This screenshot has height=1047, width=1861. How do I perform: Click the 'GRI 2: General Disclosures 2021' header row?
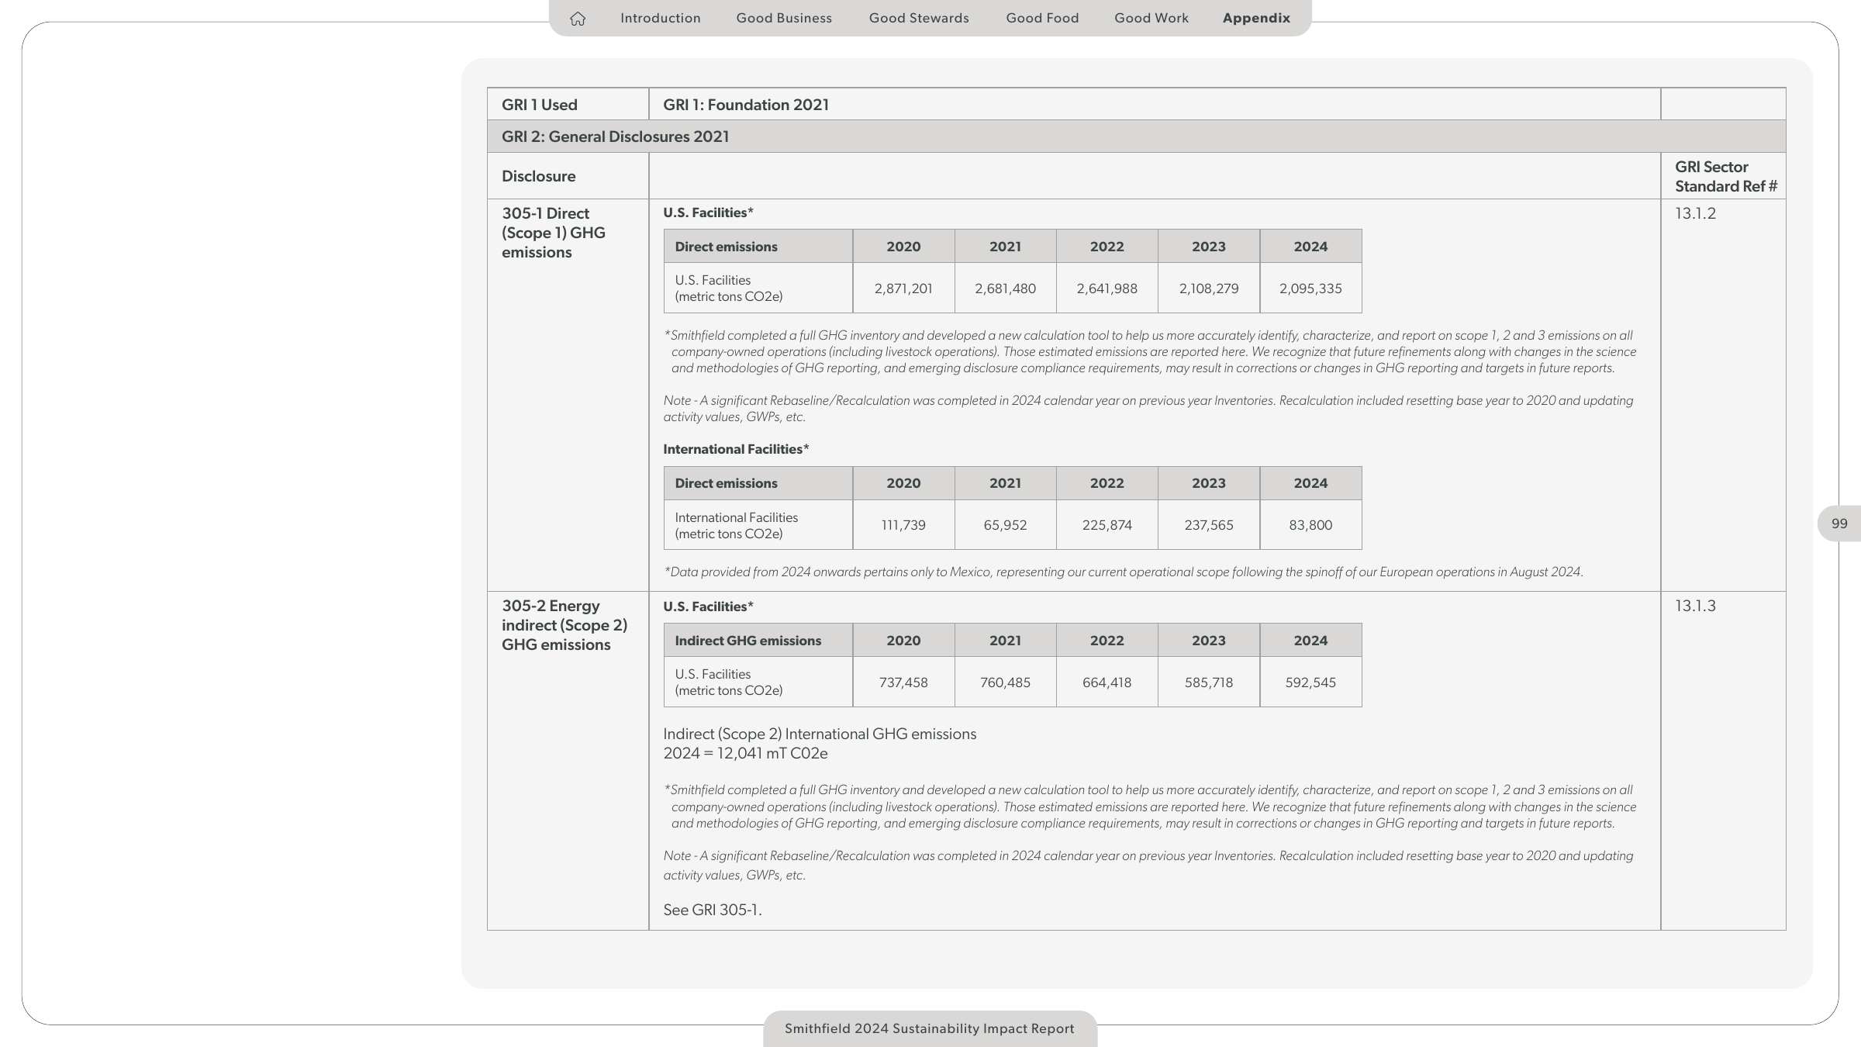(1136, 136)
